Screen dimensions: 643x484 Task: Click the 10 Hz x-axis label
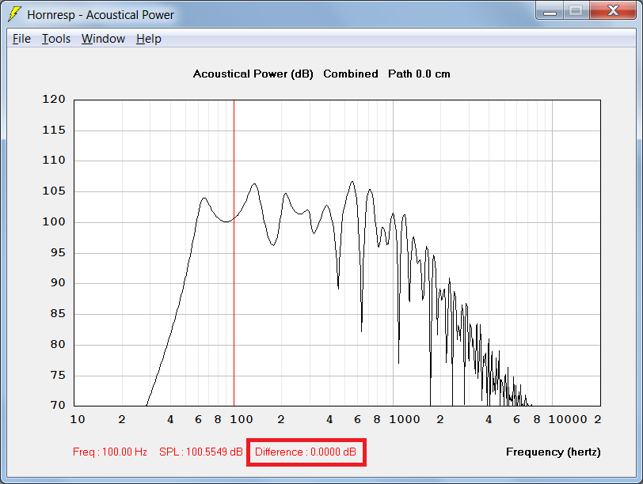pyautogui.click(x=78, y=419)
